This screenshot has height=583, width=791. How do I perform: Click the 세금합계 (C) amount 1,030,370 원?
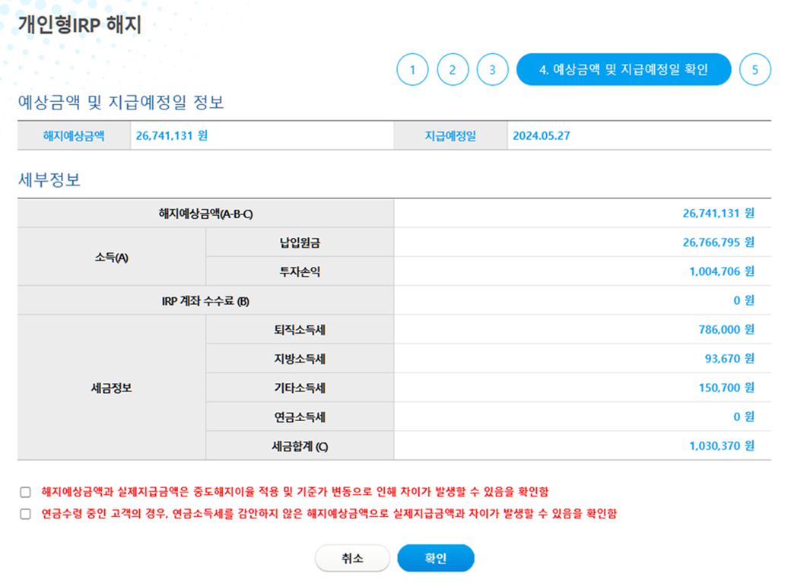[x=722, y=446]
